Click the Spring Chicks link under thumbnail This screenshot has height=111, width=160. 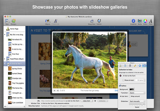coord(46,63)
